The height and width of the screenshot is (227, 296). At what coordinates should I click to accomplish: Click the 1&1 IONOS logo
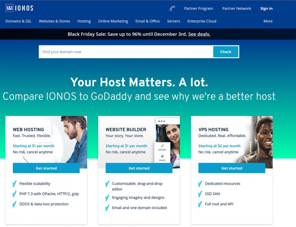19,8
